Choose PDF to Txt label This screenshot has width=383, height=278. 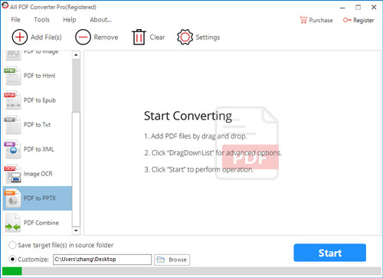click(38, 125)
